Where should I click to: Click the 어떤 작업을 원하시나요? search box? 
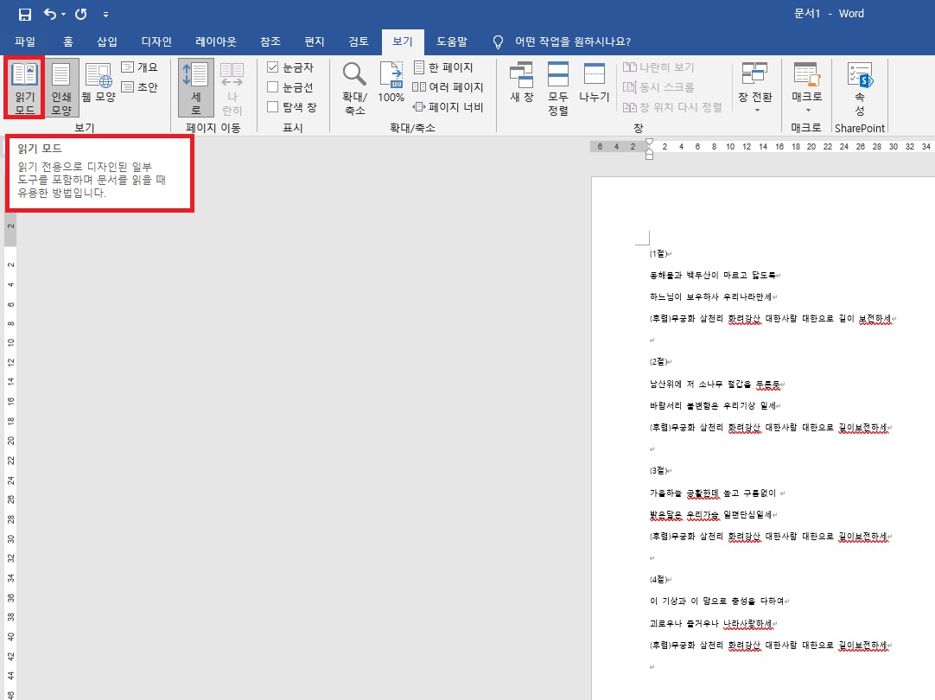[x=572, y=41]
